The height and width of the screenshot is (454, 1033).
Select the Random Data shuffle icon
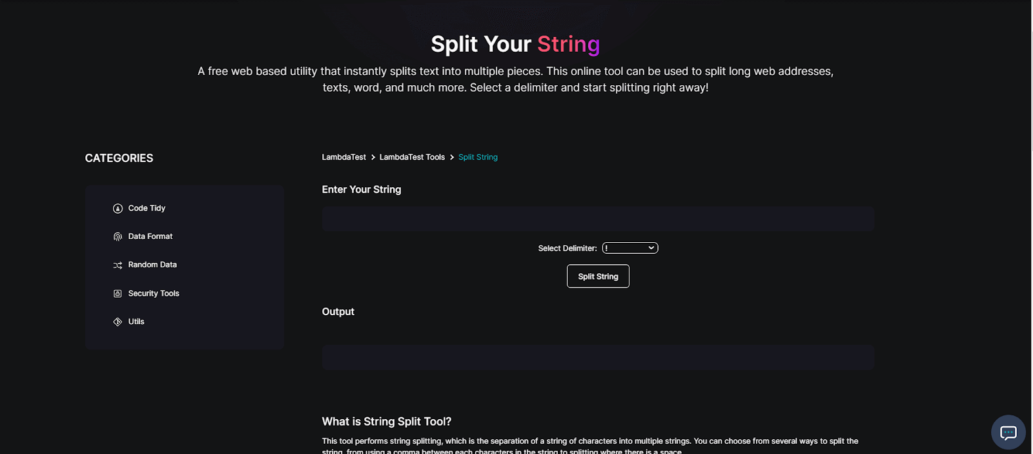tap(117, 265)
